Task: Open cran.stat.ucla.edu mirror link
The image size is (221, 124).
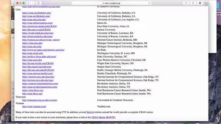Action: [x=34, y=20]
